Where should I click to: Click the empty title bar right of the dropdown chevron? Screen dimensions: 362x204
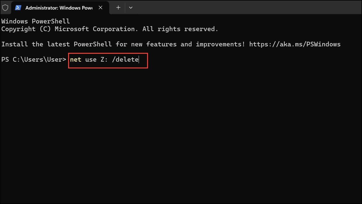[248, 8]
